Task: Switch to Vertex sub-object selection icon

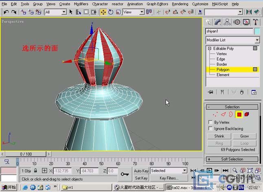Action: click(x=215, y=114)
